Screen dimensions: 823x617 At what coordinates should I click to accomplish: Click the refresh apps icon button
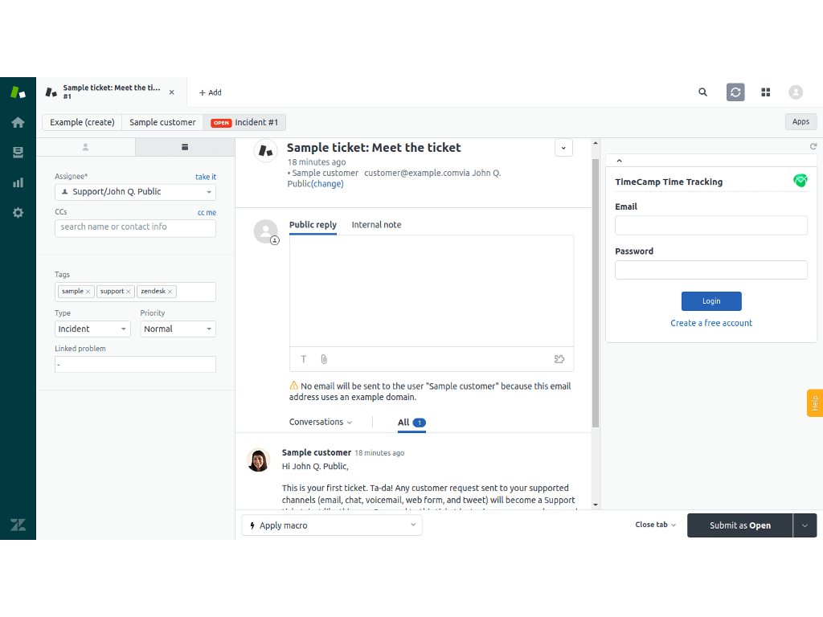click(735, 92)
